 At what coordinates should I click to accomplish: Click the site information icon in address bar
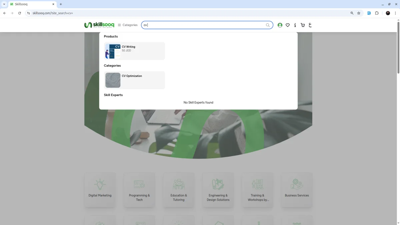(x=29, y=13)
